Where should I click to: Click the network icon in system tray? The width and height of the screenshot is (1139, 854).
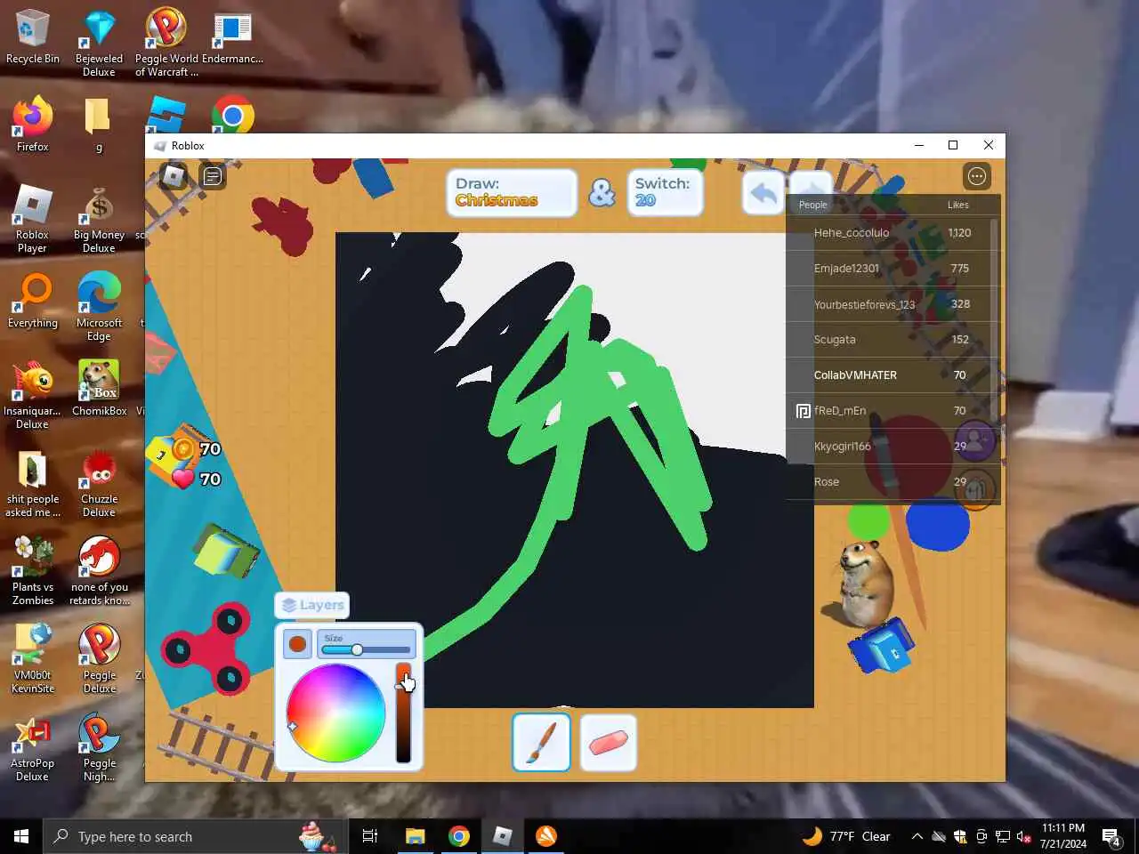(1003, 836)
